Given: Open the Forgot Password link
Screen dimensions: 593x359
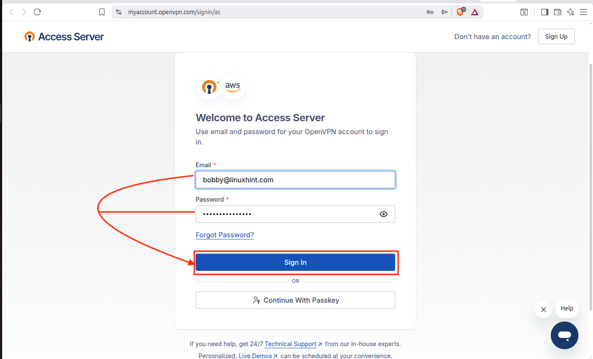Looking at the screenshot, I should [224, 235].
